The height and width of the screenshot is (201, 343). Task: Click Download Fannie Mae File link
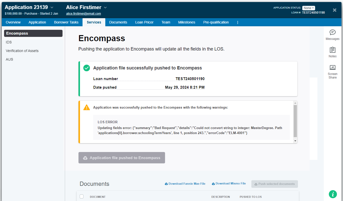pyautogui.click(x=185, y=184)
